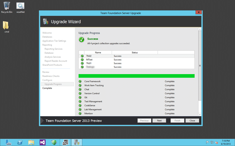This screenshot has width=235, height=146.
Task: Click the Close button at wizard bottom
Action: coord(192,121)
